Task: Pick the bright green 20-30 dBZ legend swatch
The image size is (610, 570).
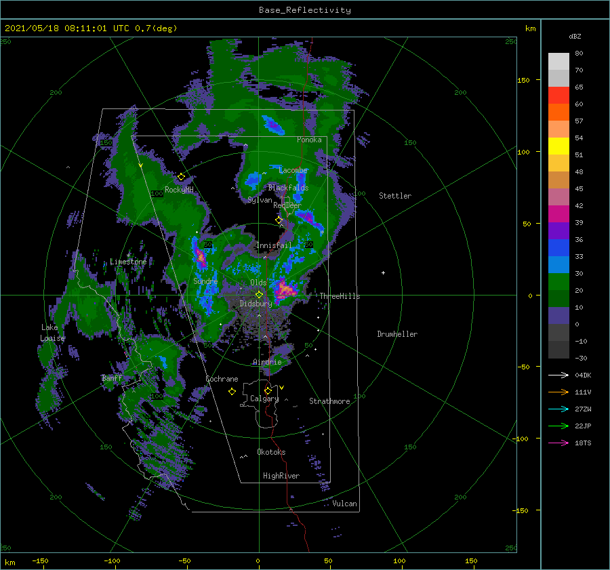Action: [558, 282]
